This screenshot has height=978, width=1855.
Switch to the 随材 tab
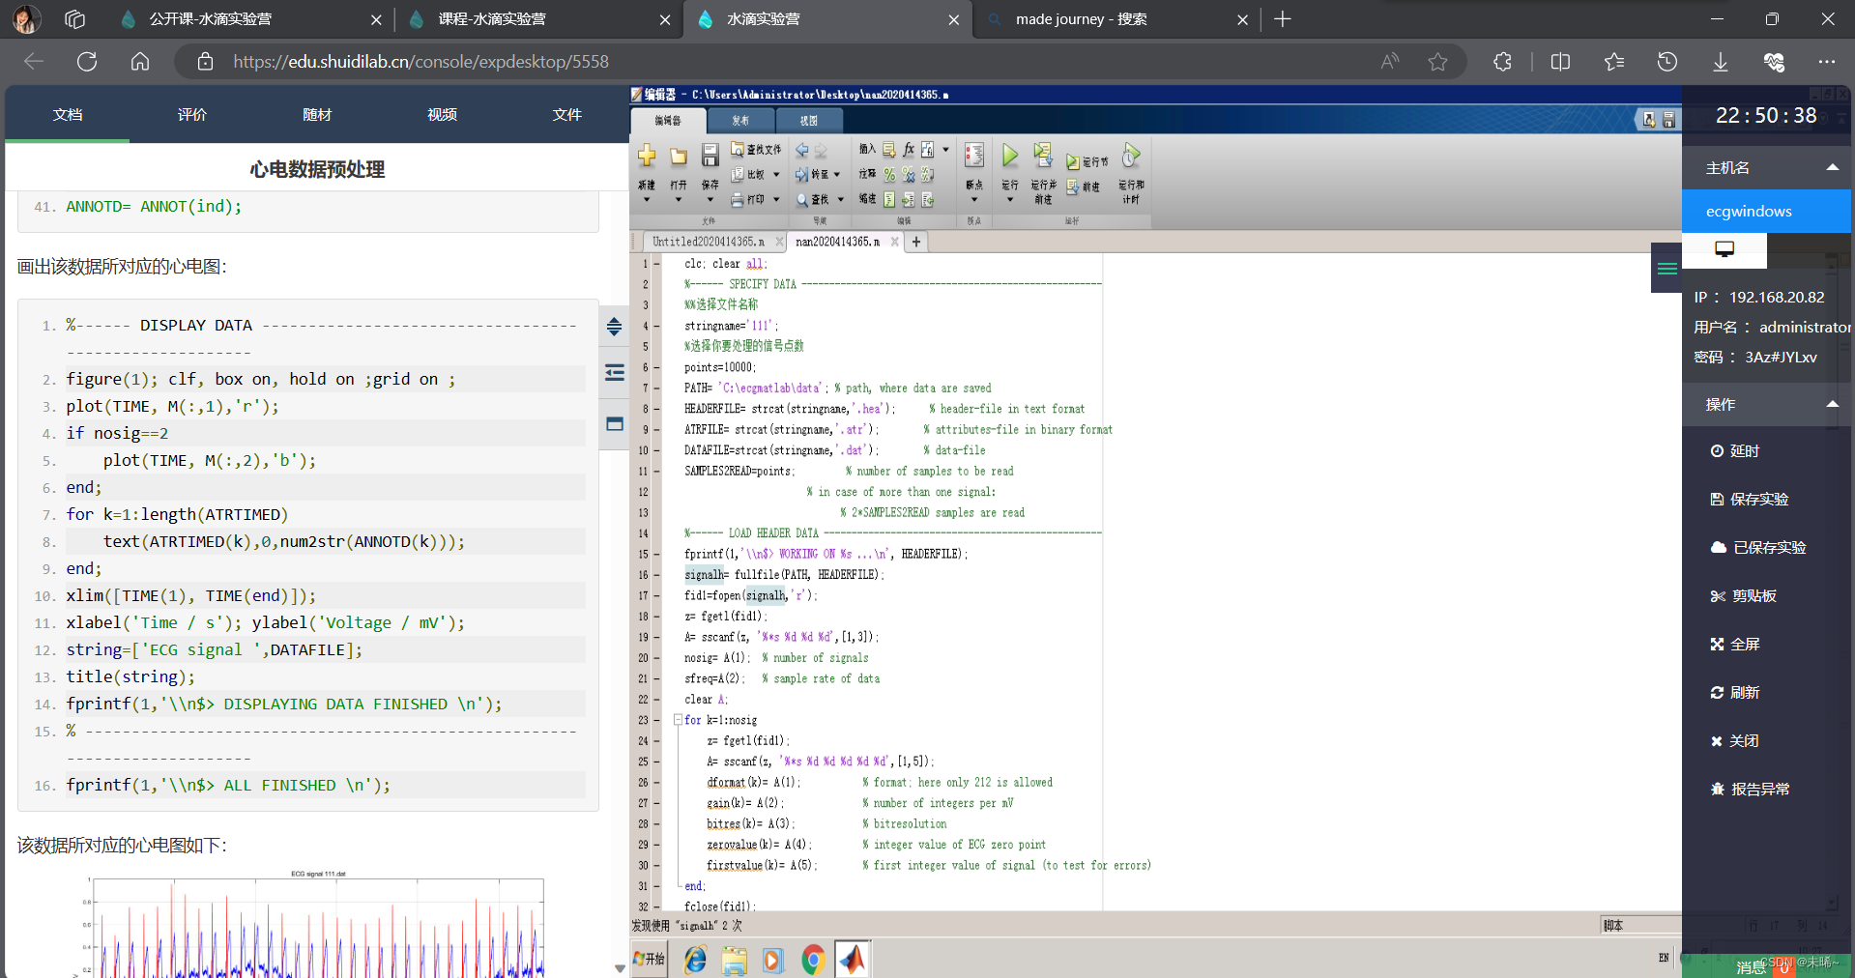(x=317, y=114)
